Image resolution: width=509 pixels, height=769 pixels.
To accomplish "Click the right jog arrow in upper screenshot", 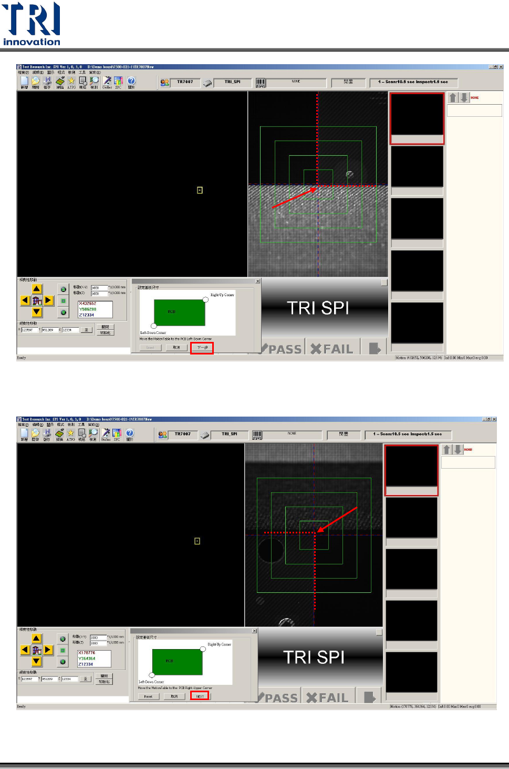I will click(48, 300).
